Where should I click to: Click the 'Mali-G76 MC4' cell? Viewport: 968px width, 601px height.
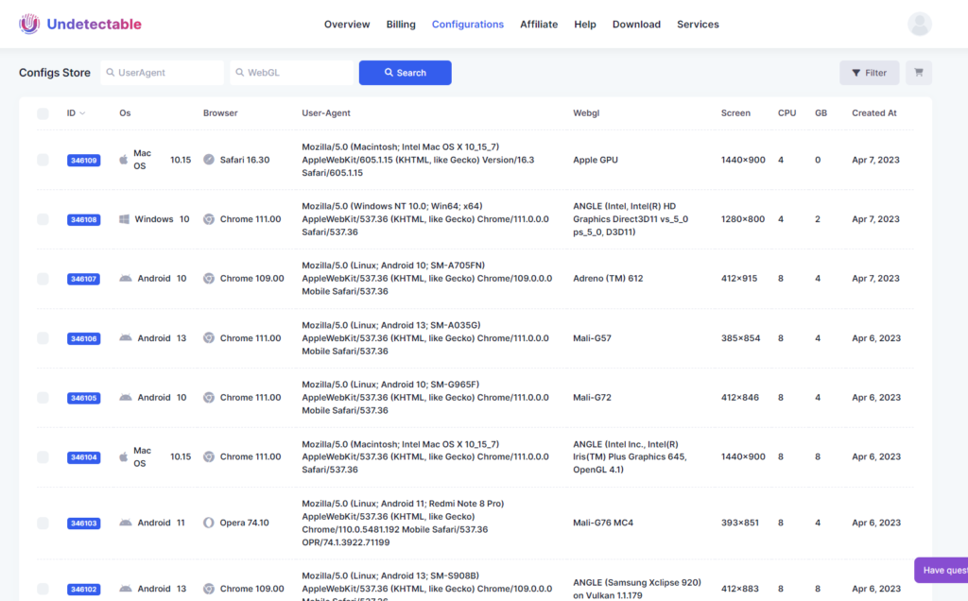pyautogui.click(x=602, y=523)
